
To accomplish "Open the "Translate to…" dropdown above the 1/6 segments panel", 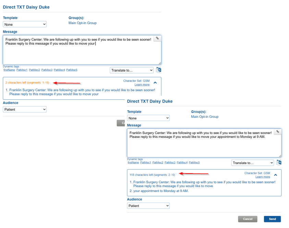I will pyautogui.click(x=131, y=70).
